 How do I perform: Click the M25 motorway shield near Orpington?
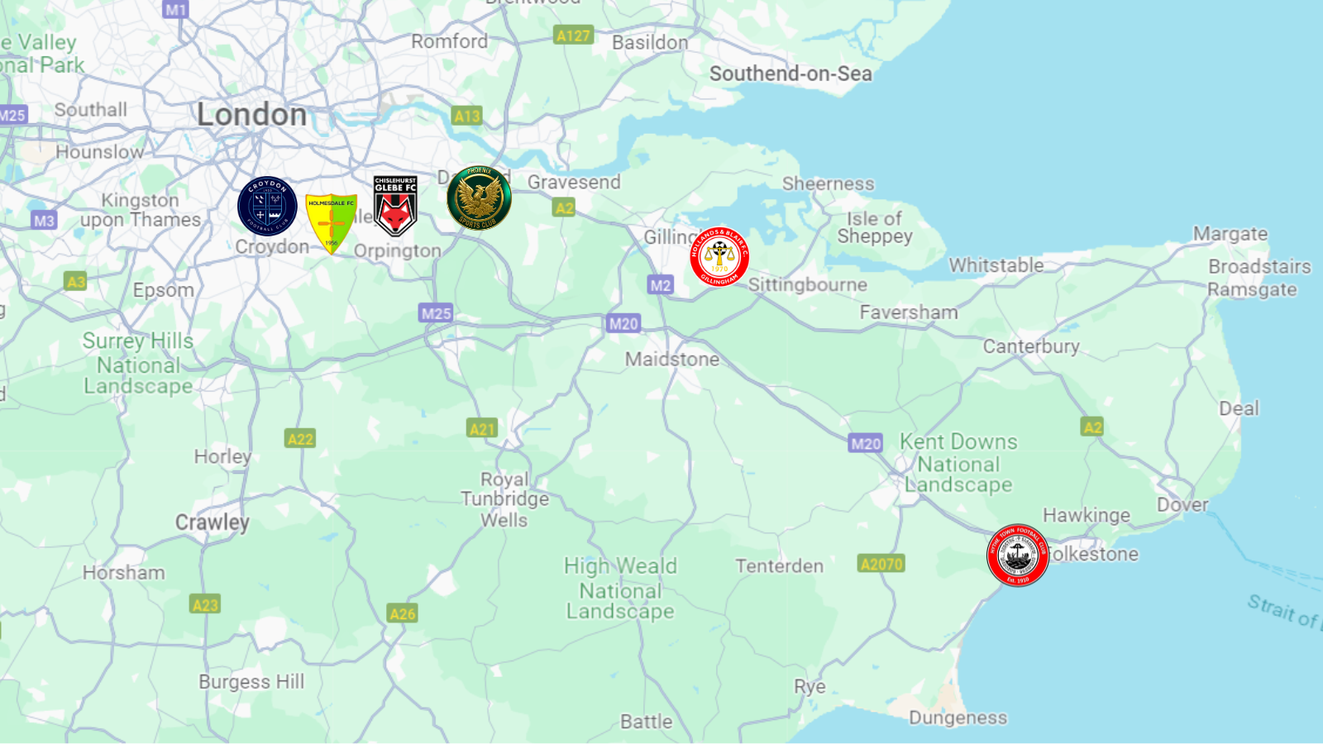[436, 313]
